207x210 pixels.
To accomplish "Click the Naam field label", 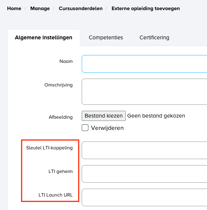I will (66, 61).
